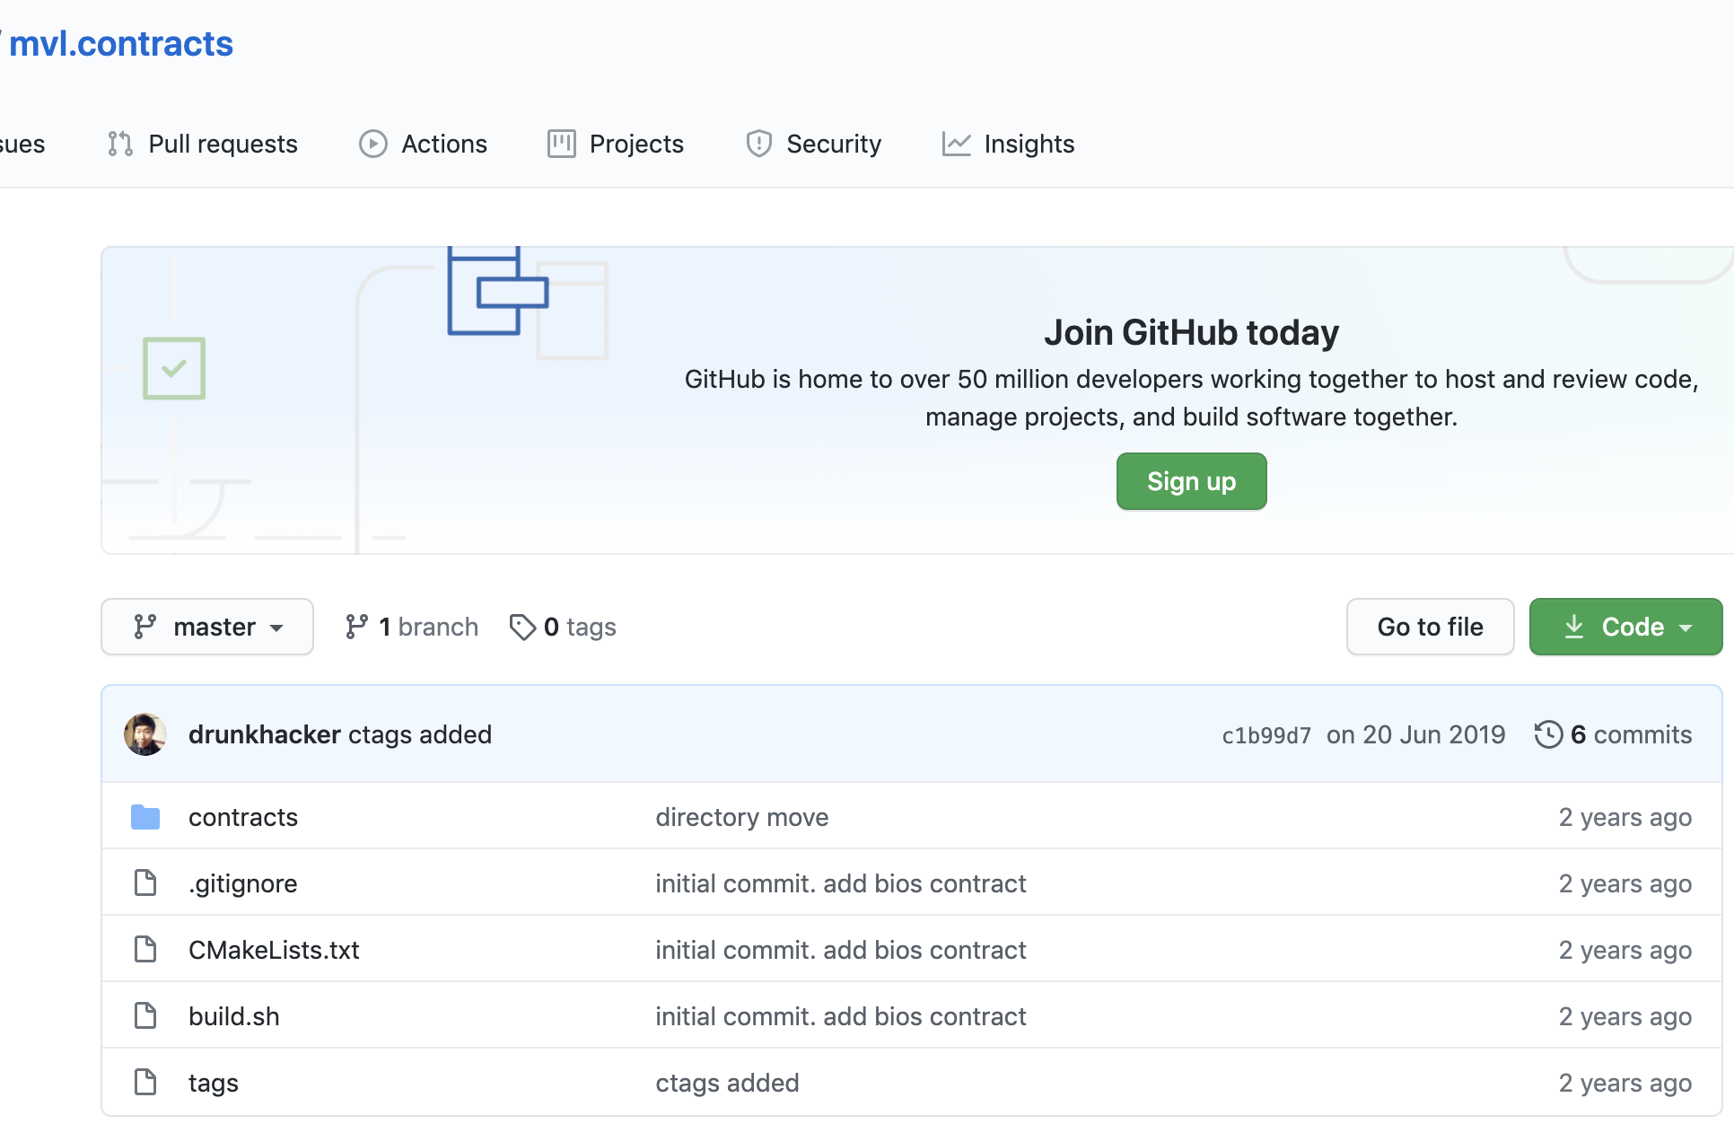The width and height of the screenshot is (1734, 1124).
Task: Click the tag icon beside 0 tags
Action: 522,627
